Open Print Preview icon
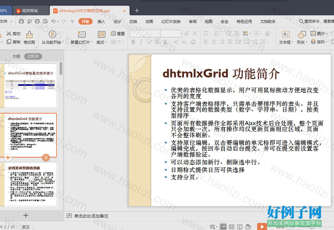The height and width of the screenshot is (230, 334). [45, 21]
